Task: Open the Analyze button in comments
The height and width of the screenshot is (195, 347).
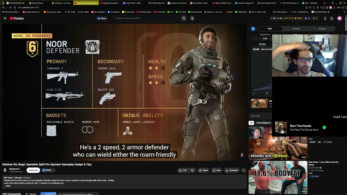Action: tap(48, 194)
